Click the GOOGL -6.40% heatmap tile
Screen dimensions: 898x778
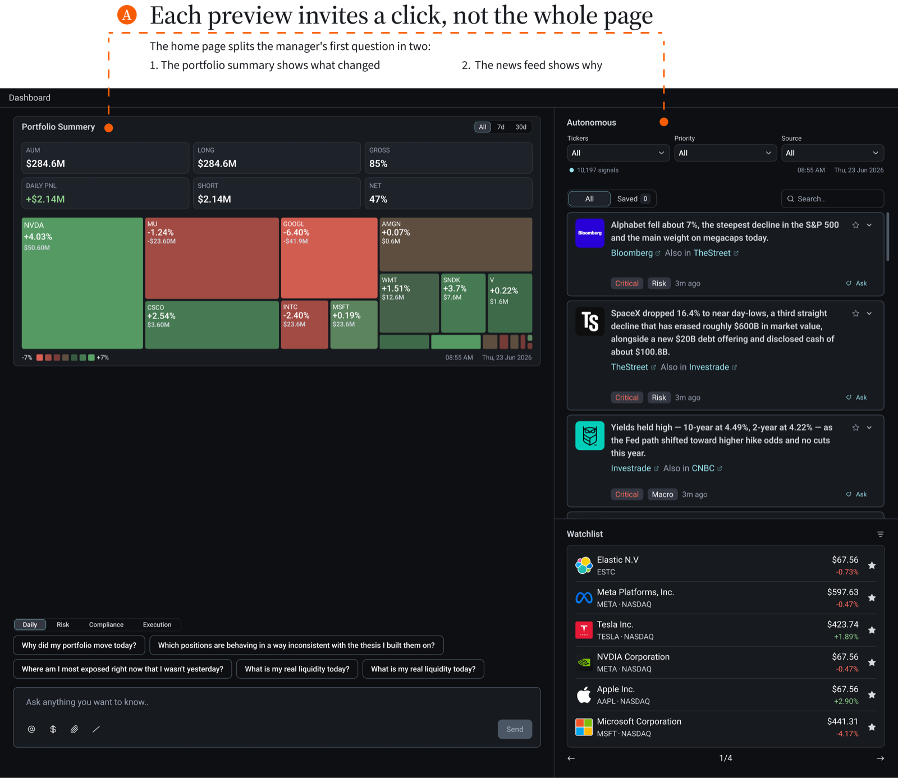coord(329,258)
